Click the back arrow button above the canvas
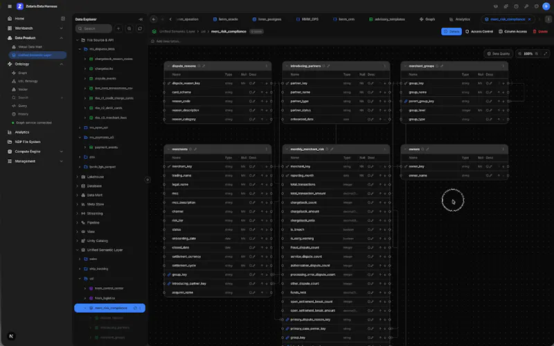The width and height of the screenshot is (554, 346). tap(154, 19)
